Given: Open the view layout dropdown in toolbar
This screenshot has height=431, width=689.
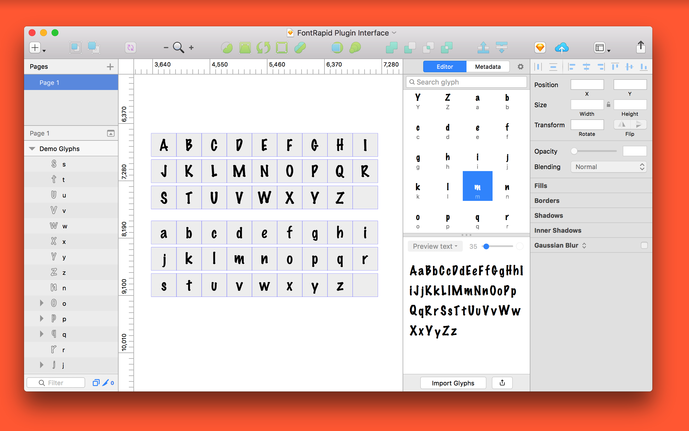Looking at the screenshot, I should coord(602,48).
